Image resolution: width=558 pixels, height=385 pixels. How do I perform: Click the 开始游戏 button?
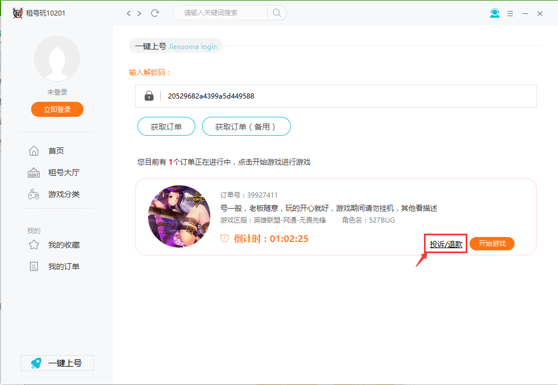tap(492, 244)
